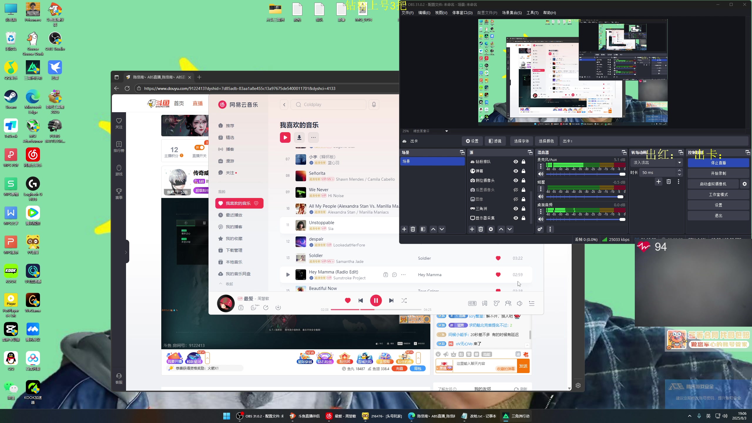Download all liked songs icon
This screenshot has height=423, width=752.
tap(299, 137)
